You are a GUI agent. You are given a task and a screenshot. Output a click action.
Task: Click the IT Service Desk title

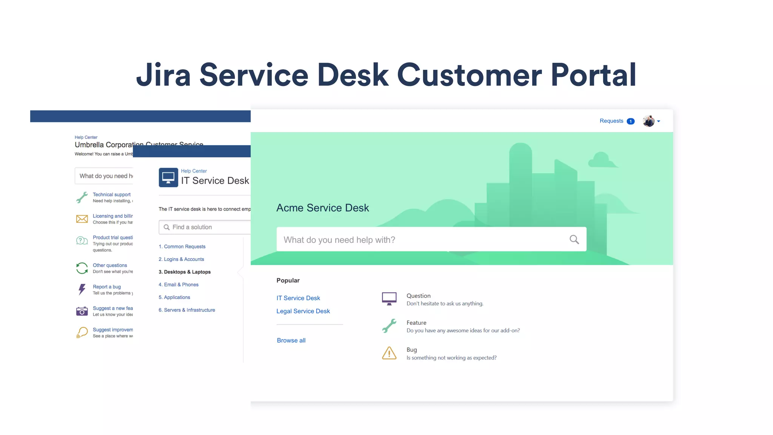[x=215, y=180]
